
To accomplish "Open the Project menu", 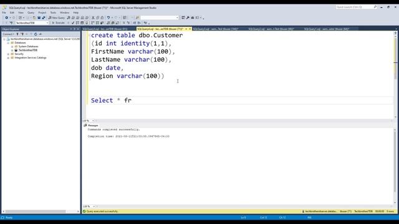I will point(42,12).
